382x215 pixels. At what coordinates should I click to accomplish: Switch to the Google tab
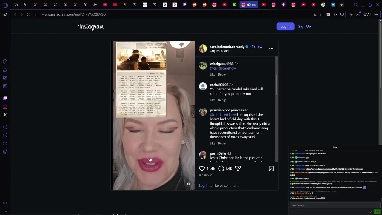[323, 5]
